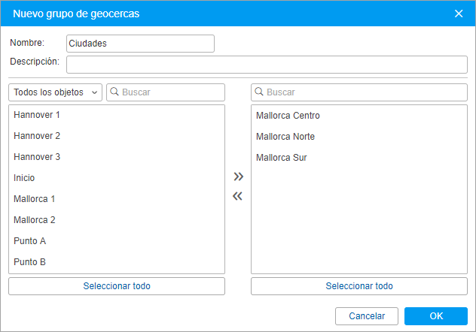Select Mallorca 1 in available list
Screen dimensions: 476x332
(x=117, y=199)
